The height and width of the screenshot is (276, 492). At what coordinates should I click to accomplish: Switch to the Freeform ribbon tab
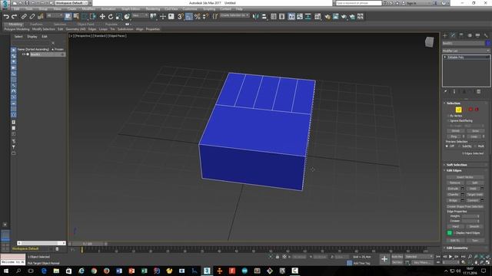(x=36, y=24)
